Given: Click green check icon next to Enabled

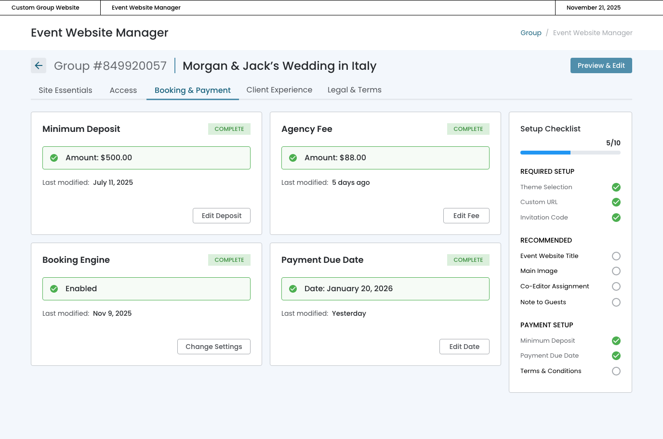Looking at the screenshot, I should (x=54, y=289).
